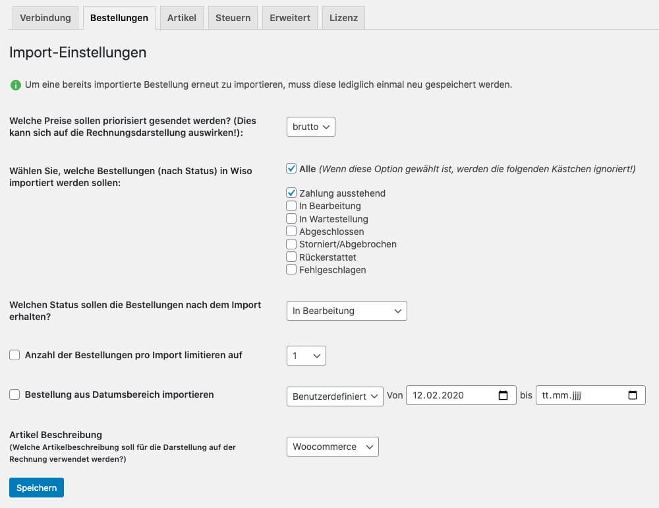Open calendar picker for Von date
The height and width of the screenshot is (508, 659).
coord(503,395)
